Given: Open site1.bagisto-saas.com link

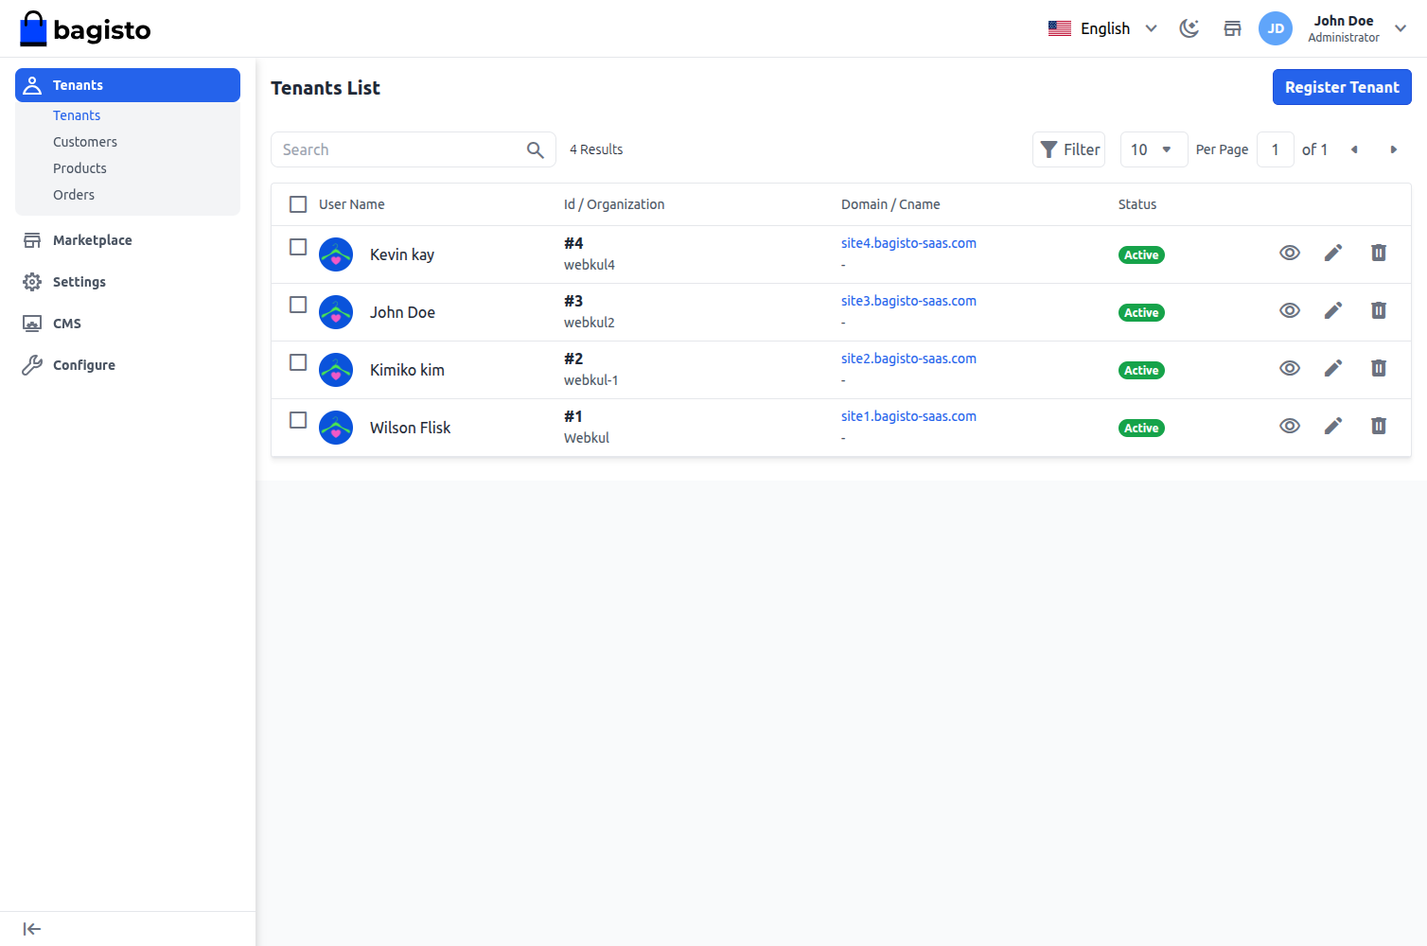Looking at the screenshot, I should (x=908, y=416).
